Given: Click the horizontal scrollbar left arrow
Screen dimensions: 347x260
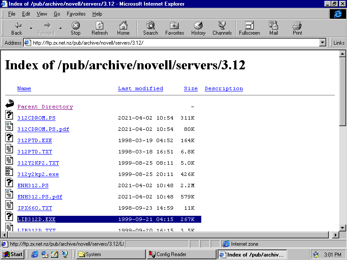Looking at the screenshot, I should click(4, 235).
